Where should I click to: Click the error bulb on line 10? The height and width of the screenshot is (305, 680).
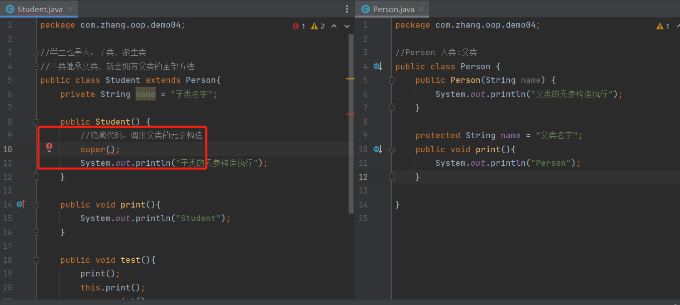tap(49, 147)
